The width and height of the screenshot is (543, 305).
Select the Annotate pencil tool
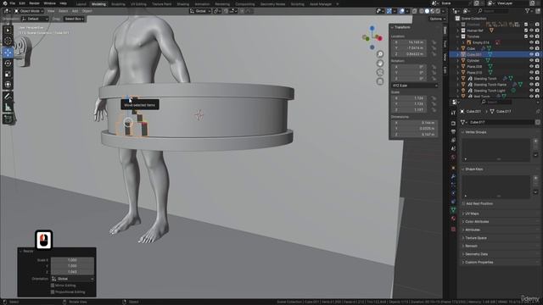(x=8, y=96)
